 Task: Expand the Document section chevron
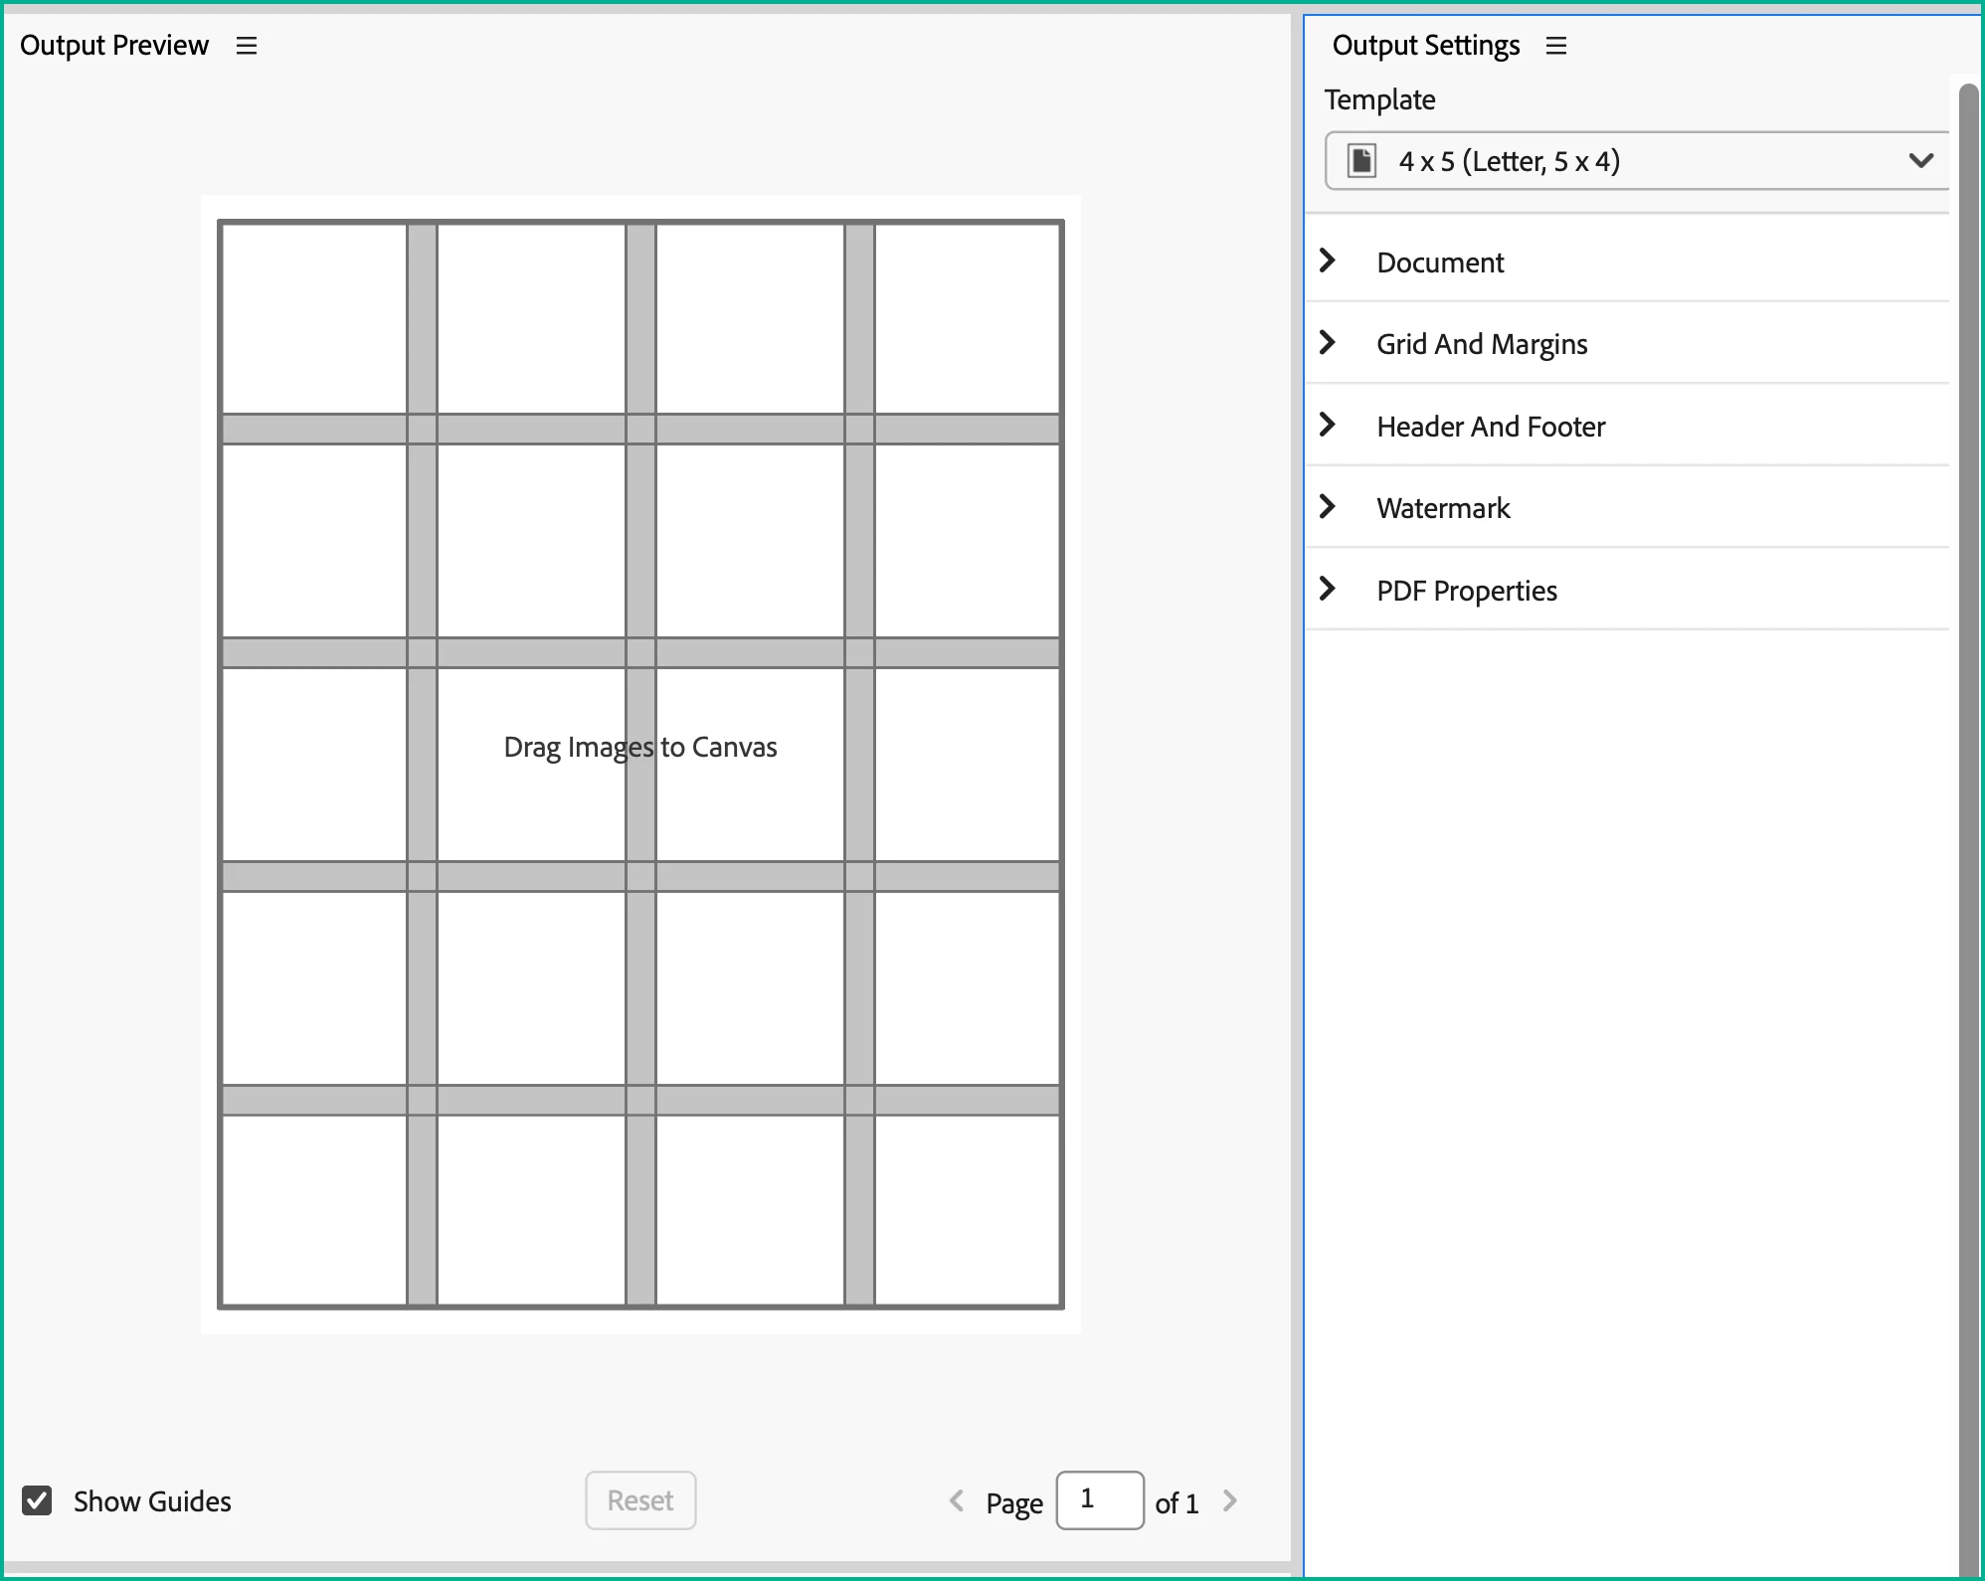[1328, 262]
